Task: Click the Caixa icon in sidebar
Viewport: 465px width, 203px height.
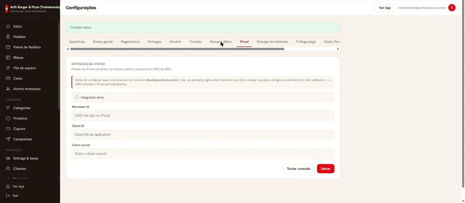Action: point(8,78)
